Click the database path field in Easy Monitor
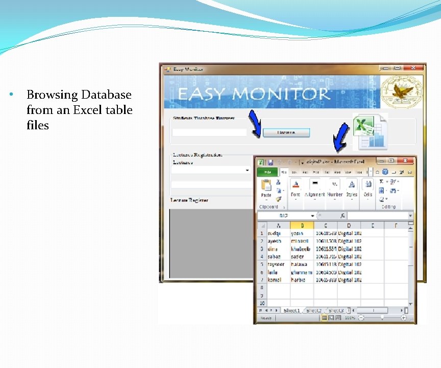The height and width of the screenshot is (368, 441). [209, 132]
